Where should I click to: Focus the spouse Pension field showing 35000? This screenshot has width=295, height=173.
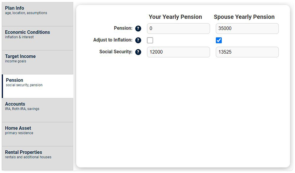(x=247, y=28)
